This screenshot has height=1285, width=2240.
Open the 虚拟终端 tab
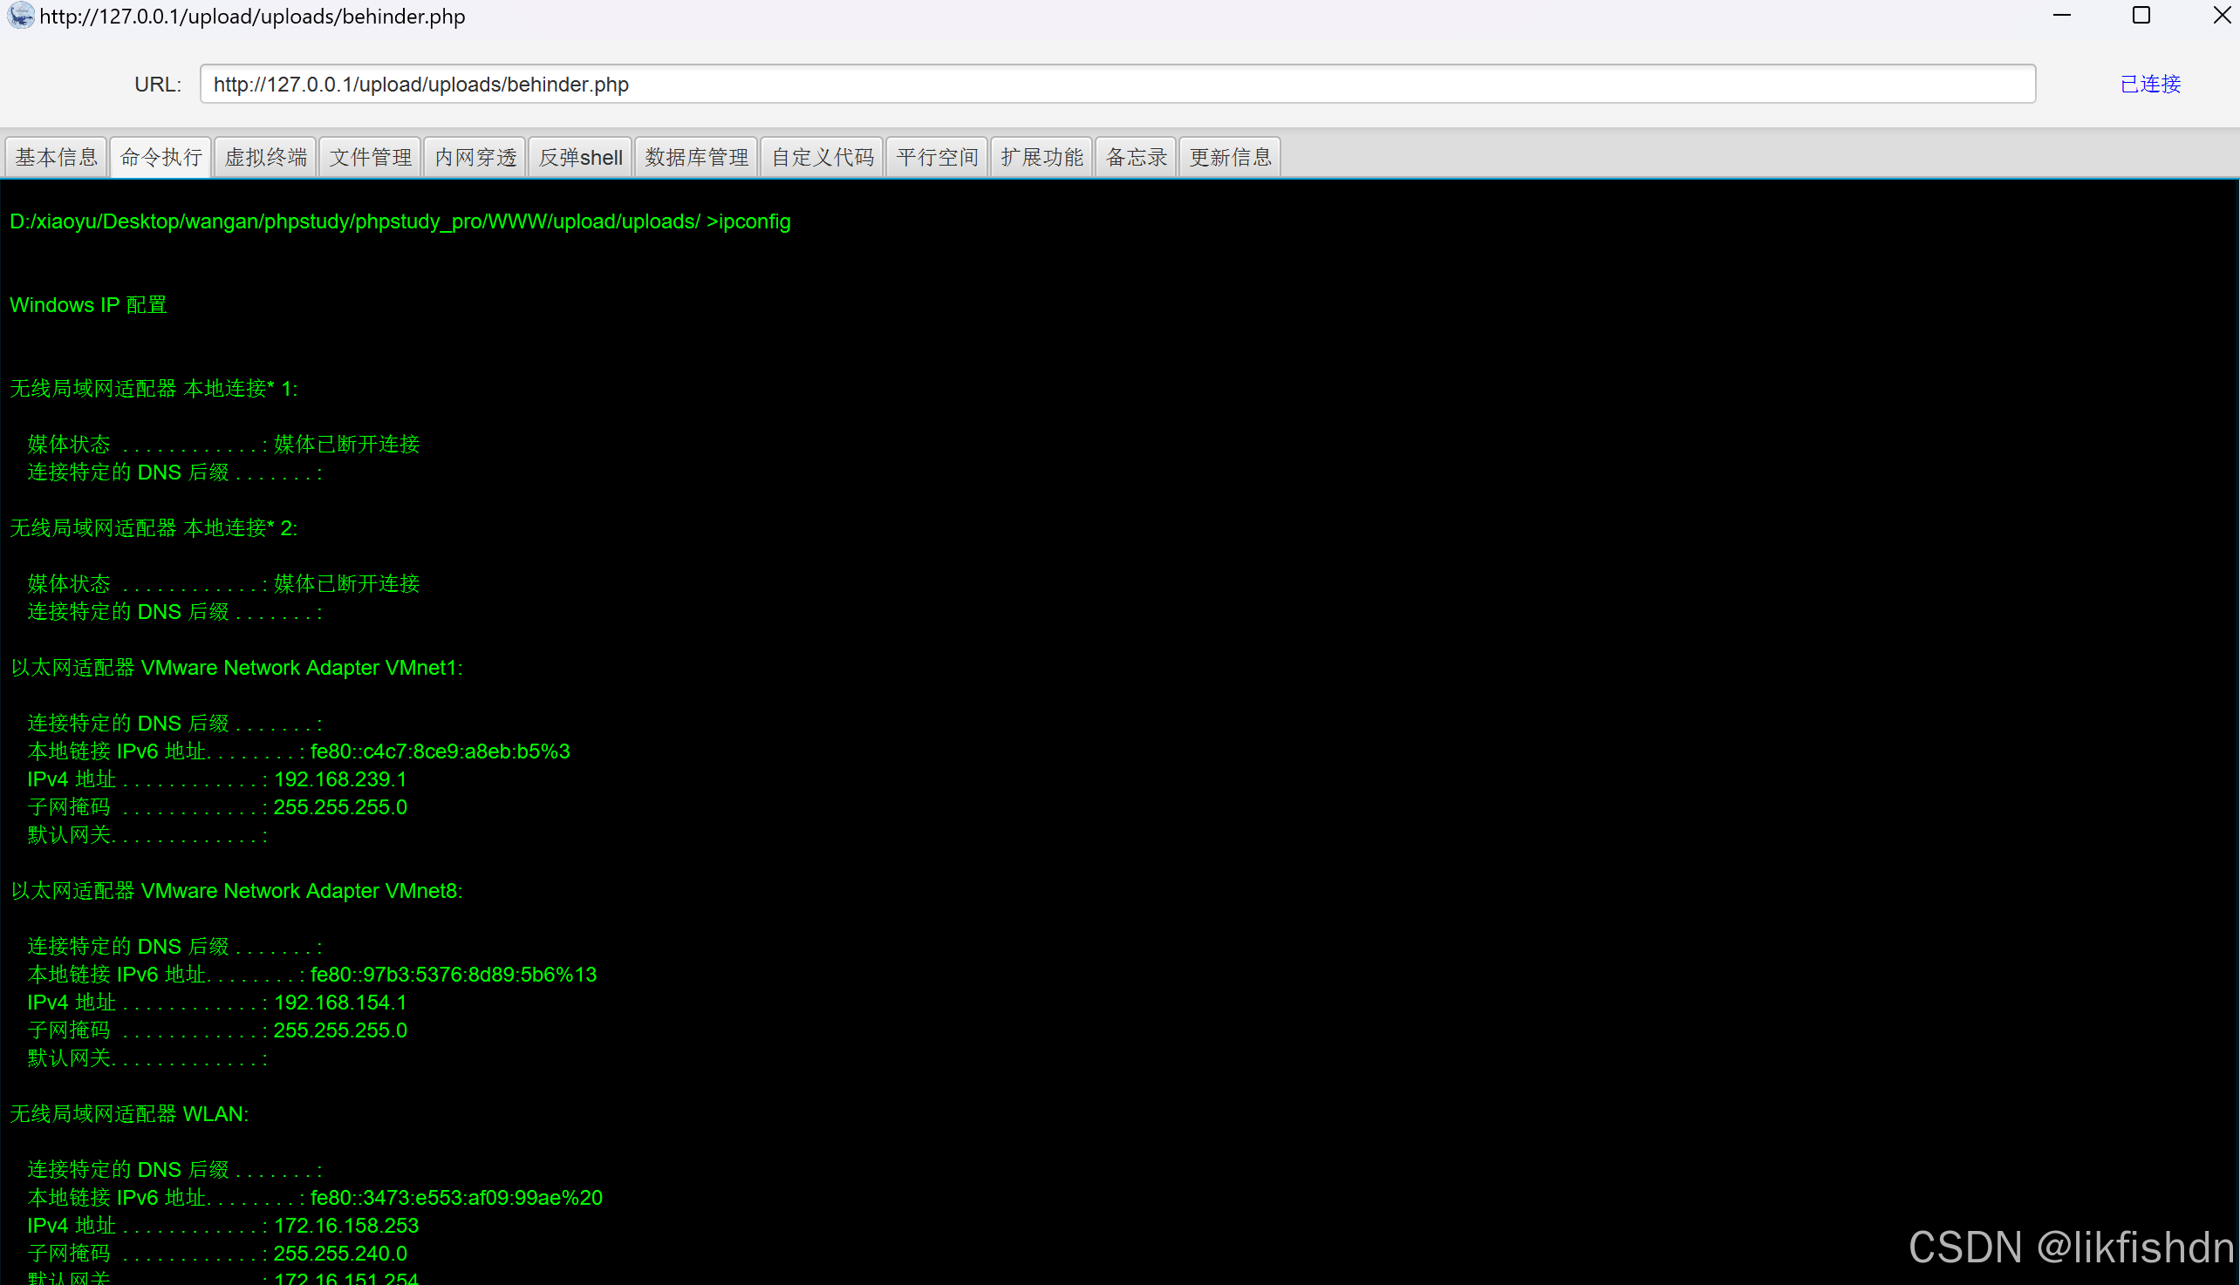click(x=265, y=157)
